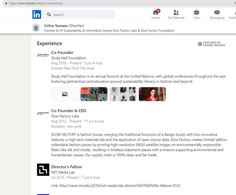
Task: Open the placeholder image media tile
Action: tap(65, 94)
